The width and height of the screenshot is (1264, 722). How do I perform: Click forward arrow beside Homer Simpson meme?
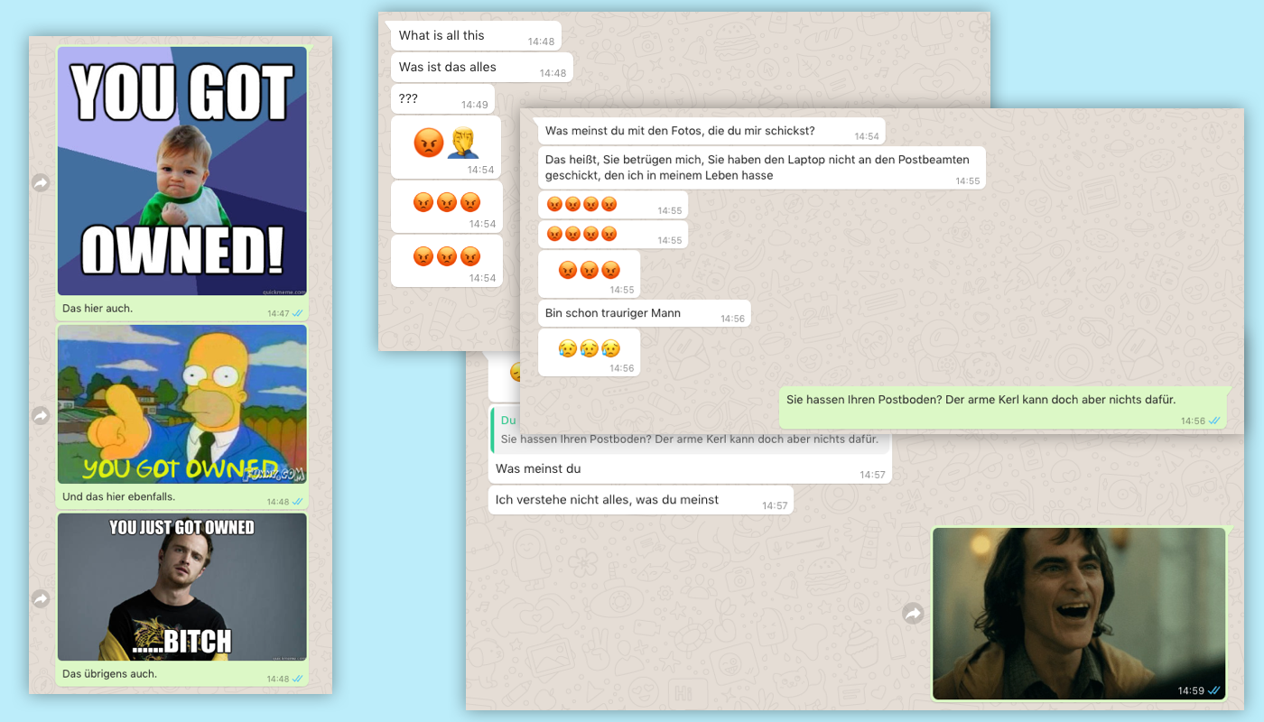pos(41,416)
